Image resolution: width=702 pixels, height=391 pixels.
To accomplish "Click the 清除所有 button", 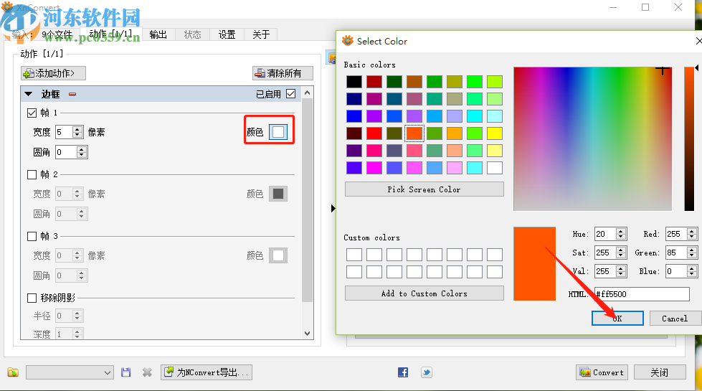I will [x=283, y=73].
